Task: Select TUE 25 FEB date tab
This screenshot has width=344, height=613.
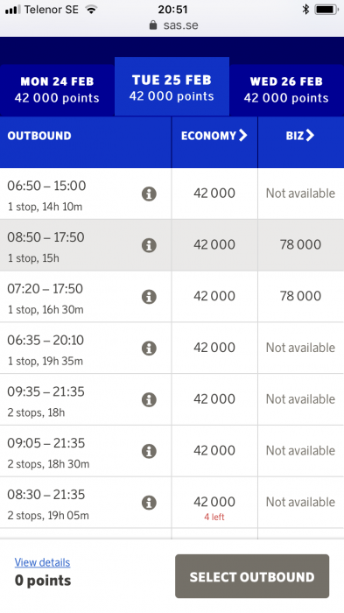Action: pos(172,87)
